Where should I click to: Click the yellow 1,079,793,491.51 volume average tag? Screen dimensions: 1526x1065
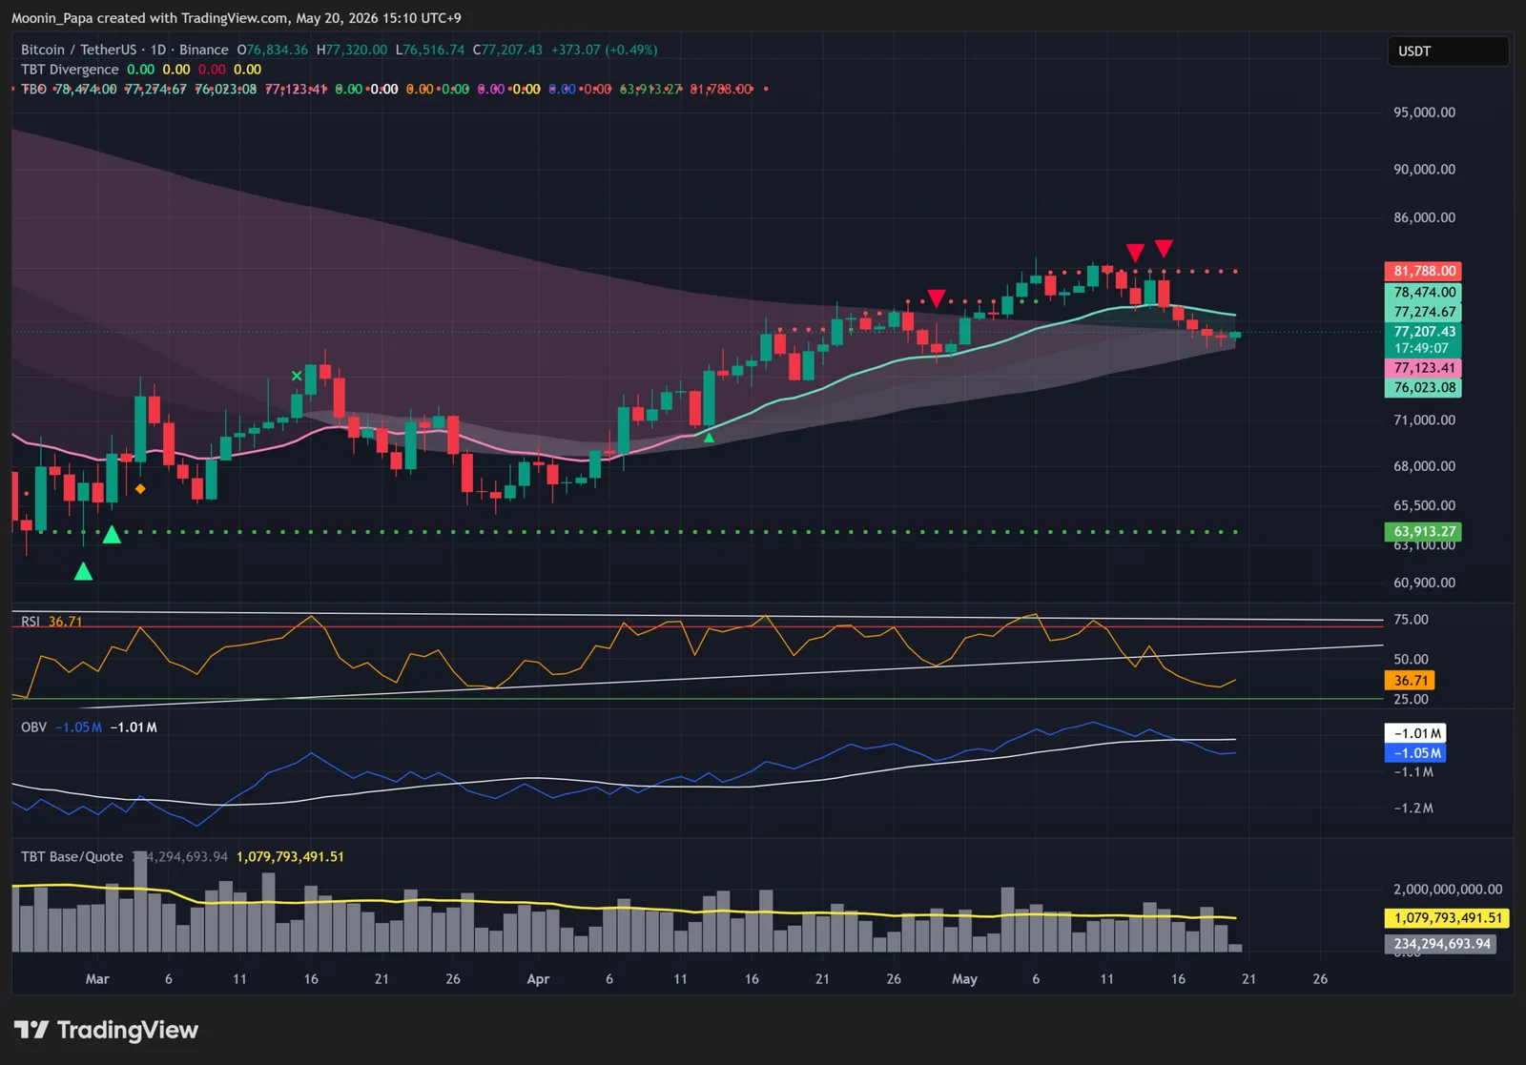pos(1447,918)
